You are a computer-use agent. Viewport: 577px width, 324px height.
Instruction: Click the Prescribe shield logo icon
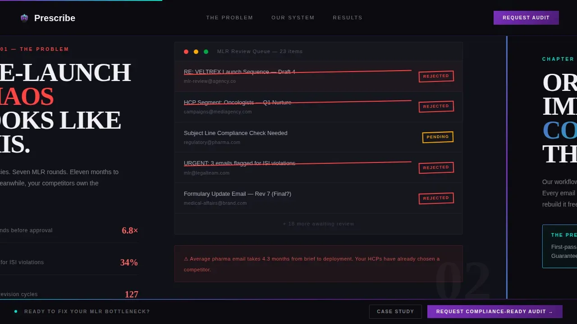(24, 18)
